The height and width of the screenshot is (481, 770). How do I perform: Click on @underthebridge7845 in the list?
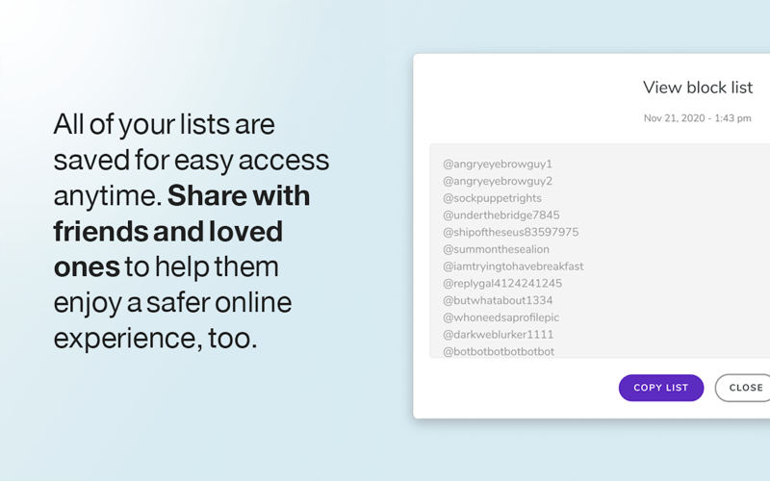coord(500,215)
